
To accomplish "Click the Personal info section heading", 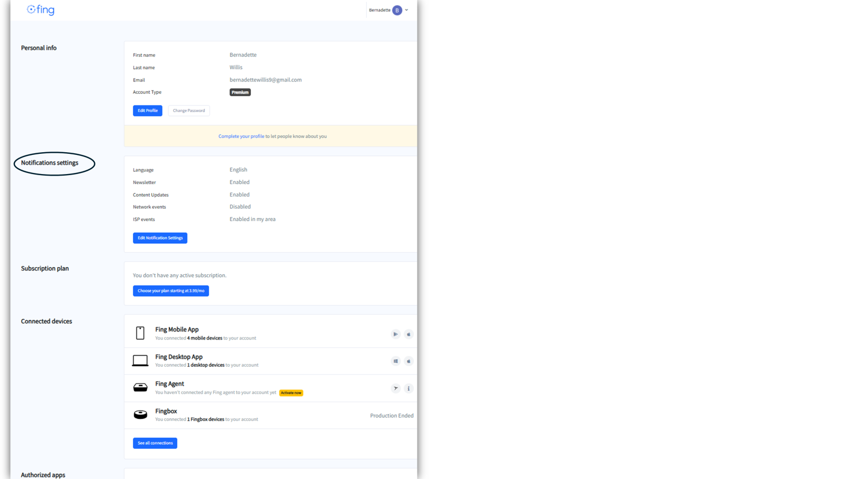I will tap(39, 48).
